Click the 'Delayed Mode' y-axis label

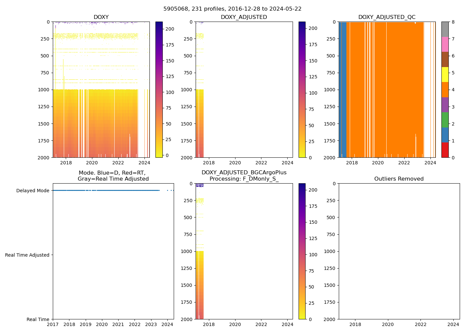point(33,191)
